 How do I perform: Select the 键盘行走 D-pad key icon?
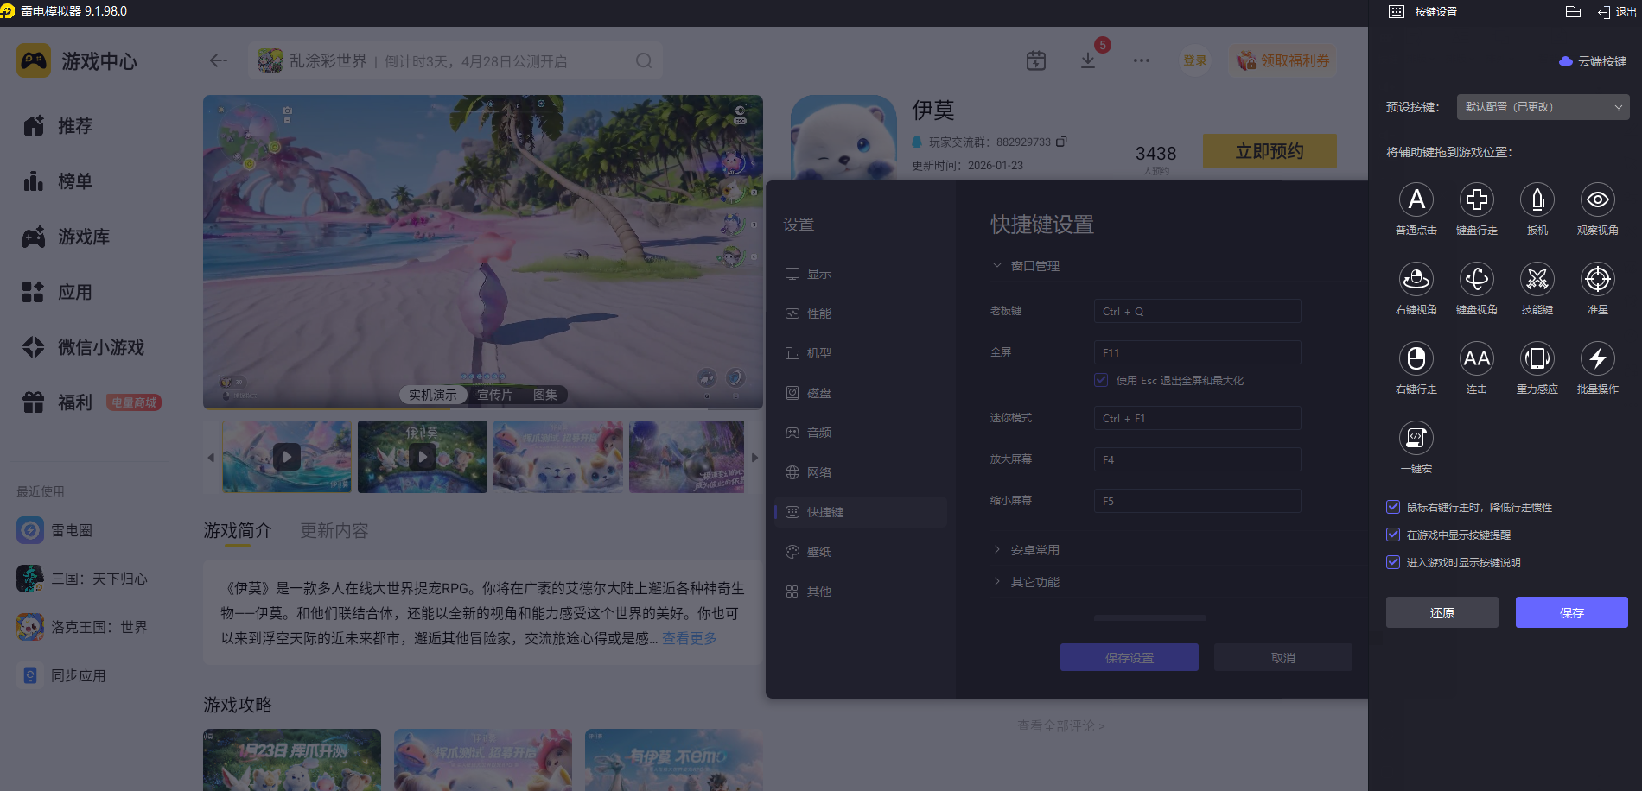pos(1476,199)
